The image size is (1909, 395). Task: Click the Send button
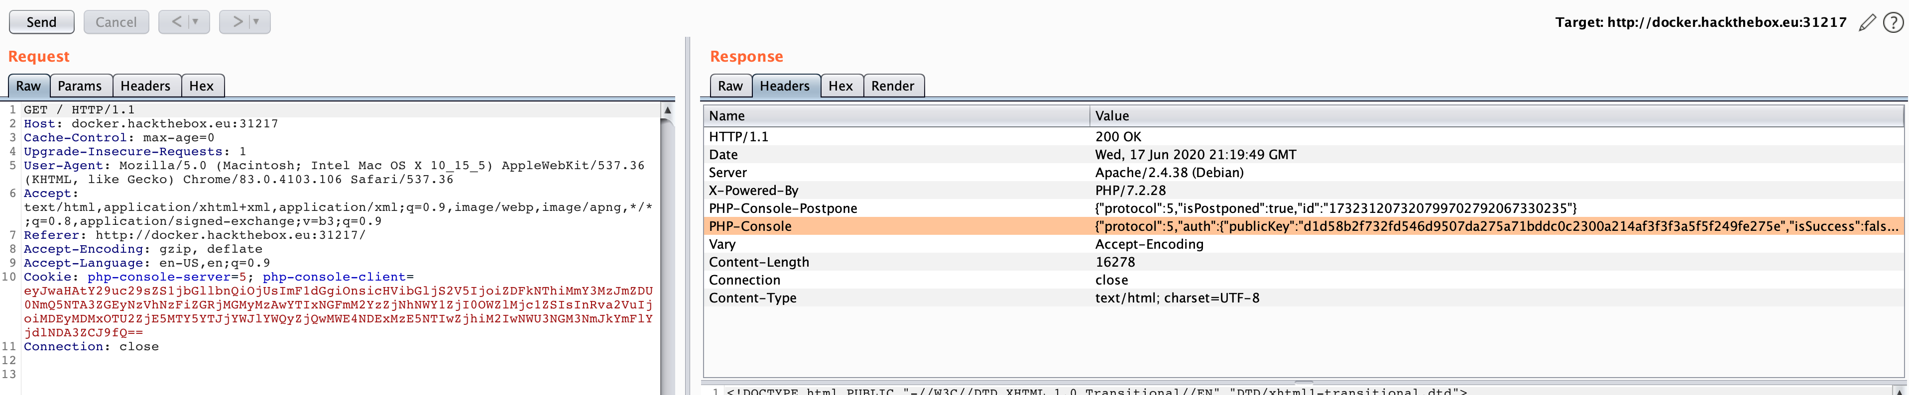coord(41,22)
